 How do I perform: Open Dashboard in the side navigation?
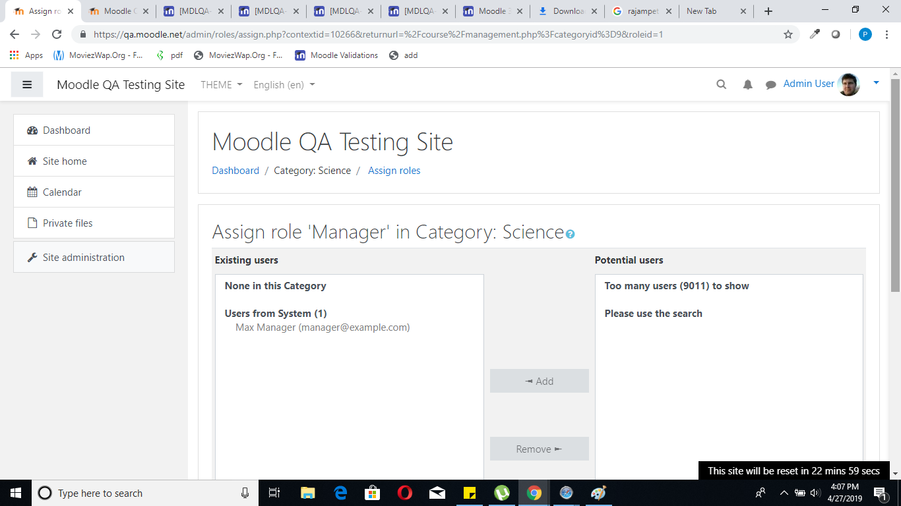tap(94, 130)
